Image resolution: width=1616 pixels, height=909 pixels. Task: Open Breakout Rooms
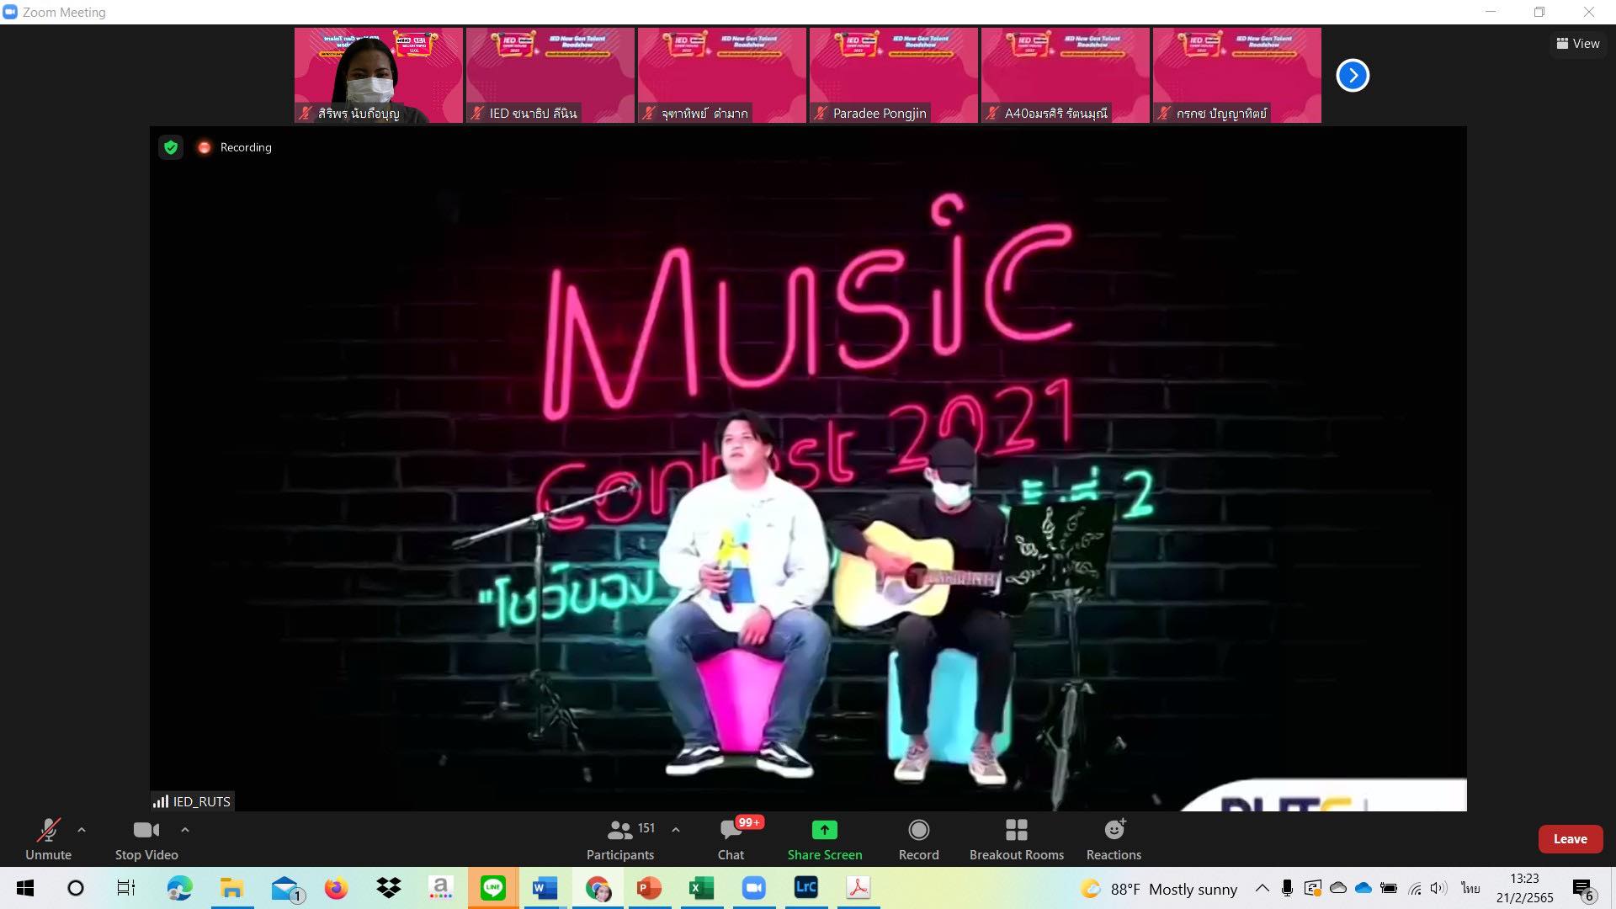coord(1017,839)
